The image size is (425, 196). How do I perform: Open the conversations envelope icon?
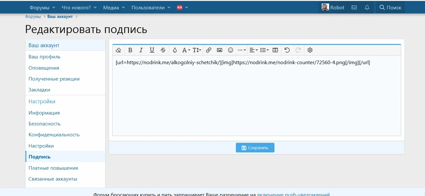(354, 7)
